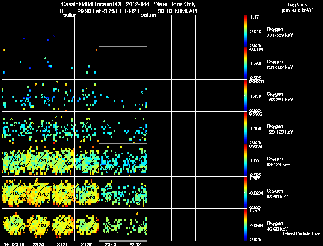
Task: Click the color bar beside Oxygen 89-129 keV
Action: 245,160
